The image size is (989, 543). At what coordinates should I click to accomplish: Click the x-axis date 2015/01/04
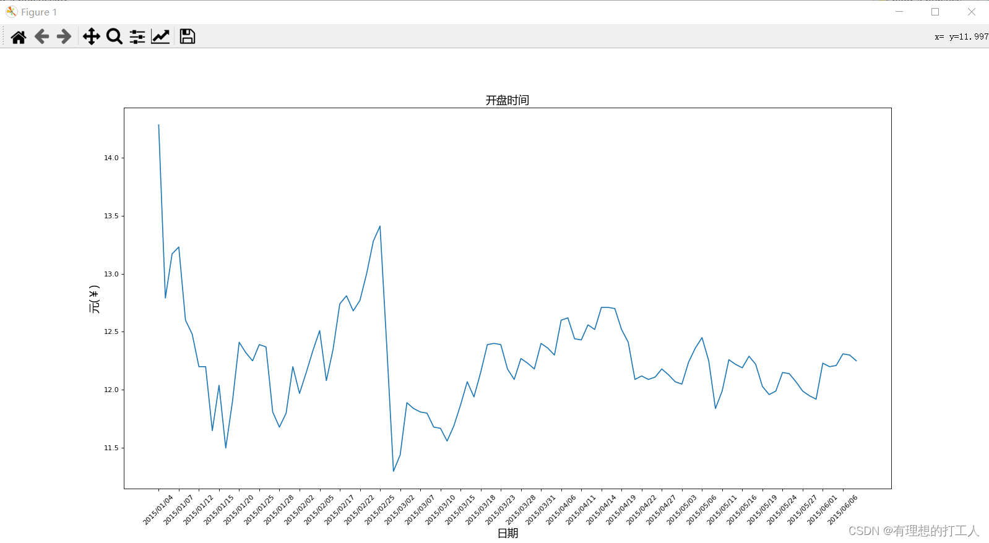158,510
